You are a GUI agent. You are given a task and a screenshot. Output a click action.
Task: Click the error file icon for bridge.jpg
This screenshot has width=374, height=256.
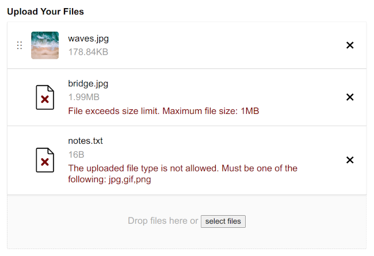coord(45,97)
